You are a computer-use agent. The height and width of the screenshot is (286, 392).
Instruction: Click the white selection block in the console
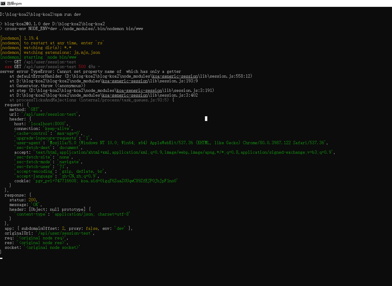(206, 119)
